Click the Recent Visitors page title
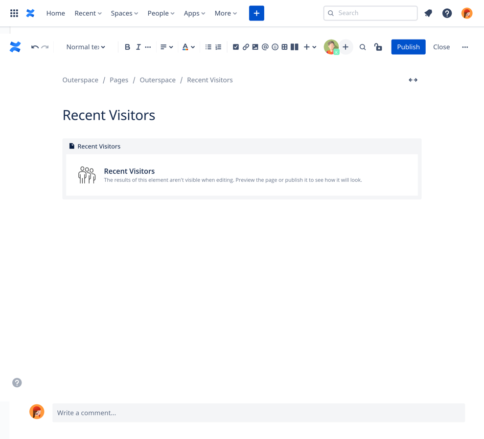Image resolution: width=484 pixels, height=439 pixels. [x=109, y=115]
